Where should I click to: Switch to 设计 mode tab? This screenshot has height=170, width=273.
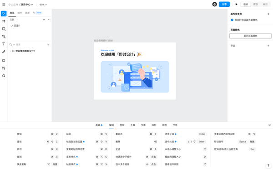coord(246,5)
